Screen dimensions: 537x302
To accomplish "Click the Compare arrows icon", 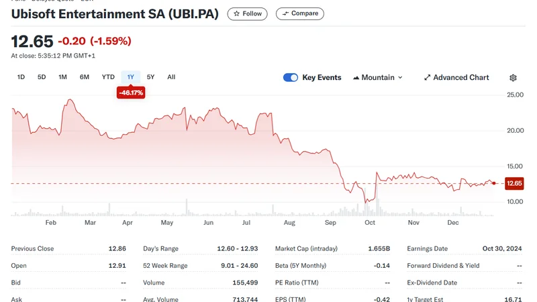I will 285,13.
